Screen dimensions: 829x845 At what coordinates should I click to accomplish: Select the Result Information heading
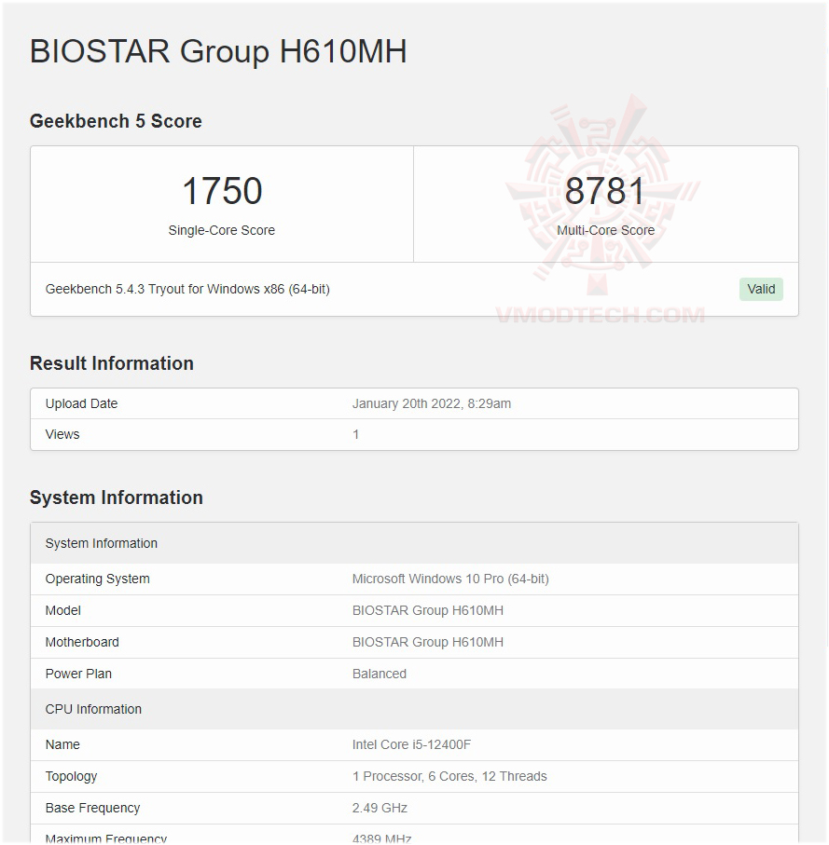(112, 363)
